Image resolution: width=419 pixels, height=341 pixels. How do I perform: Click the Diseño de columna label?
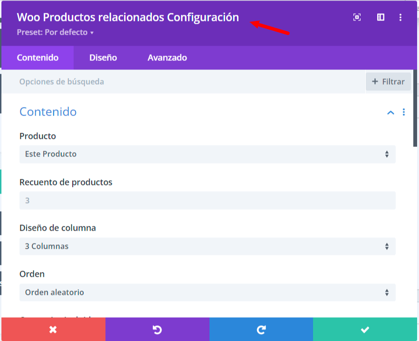coord(57,228)
